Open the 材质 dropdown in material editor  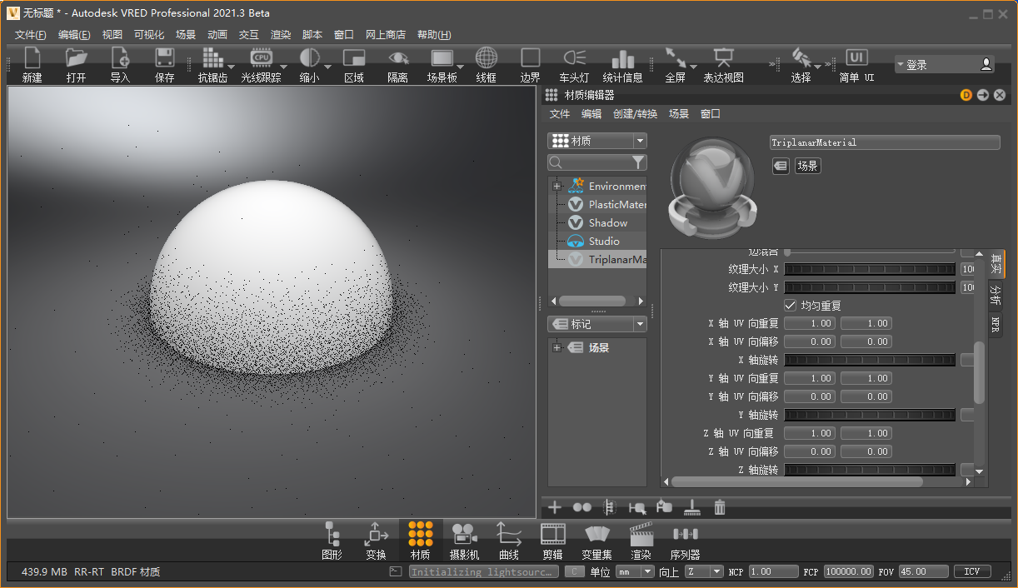click(596, 142)
